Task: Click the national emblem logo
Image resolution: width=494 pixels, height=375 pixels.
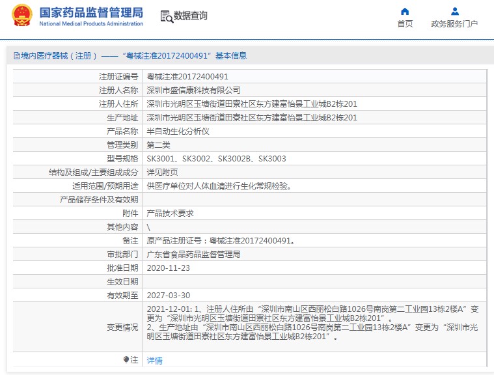Action: click(21, 16)
